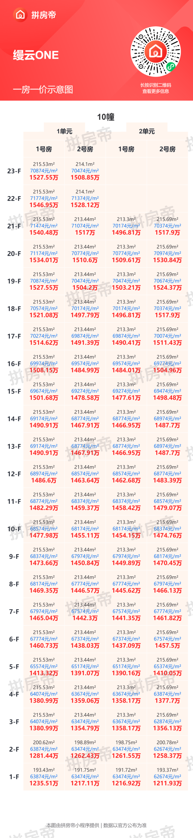
Task: Click the green mini-program badge on the QR code
Action: pos(171,67)
